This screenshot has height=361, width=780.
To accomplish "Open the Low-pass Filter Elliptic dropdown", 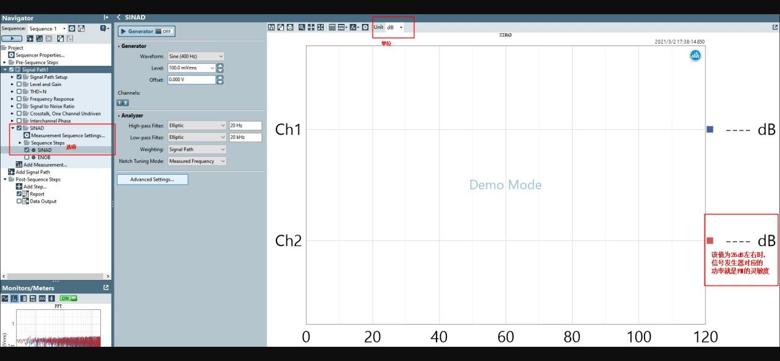I will (x=196, y=137).
